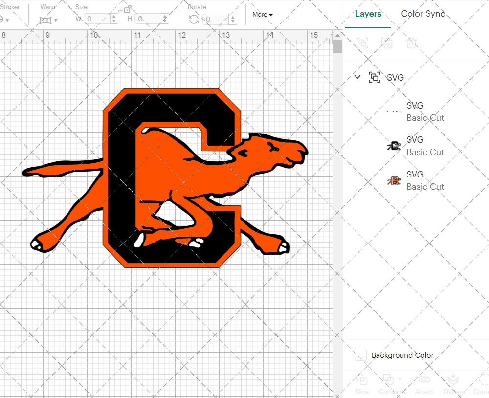Click the camel layer thumbnail in Layers panel
The width and height of the screenshot is (489, 398).
394,145
